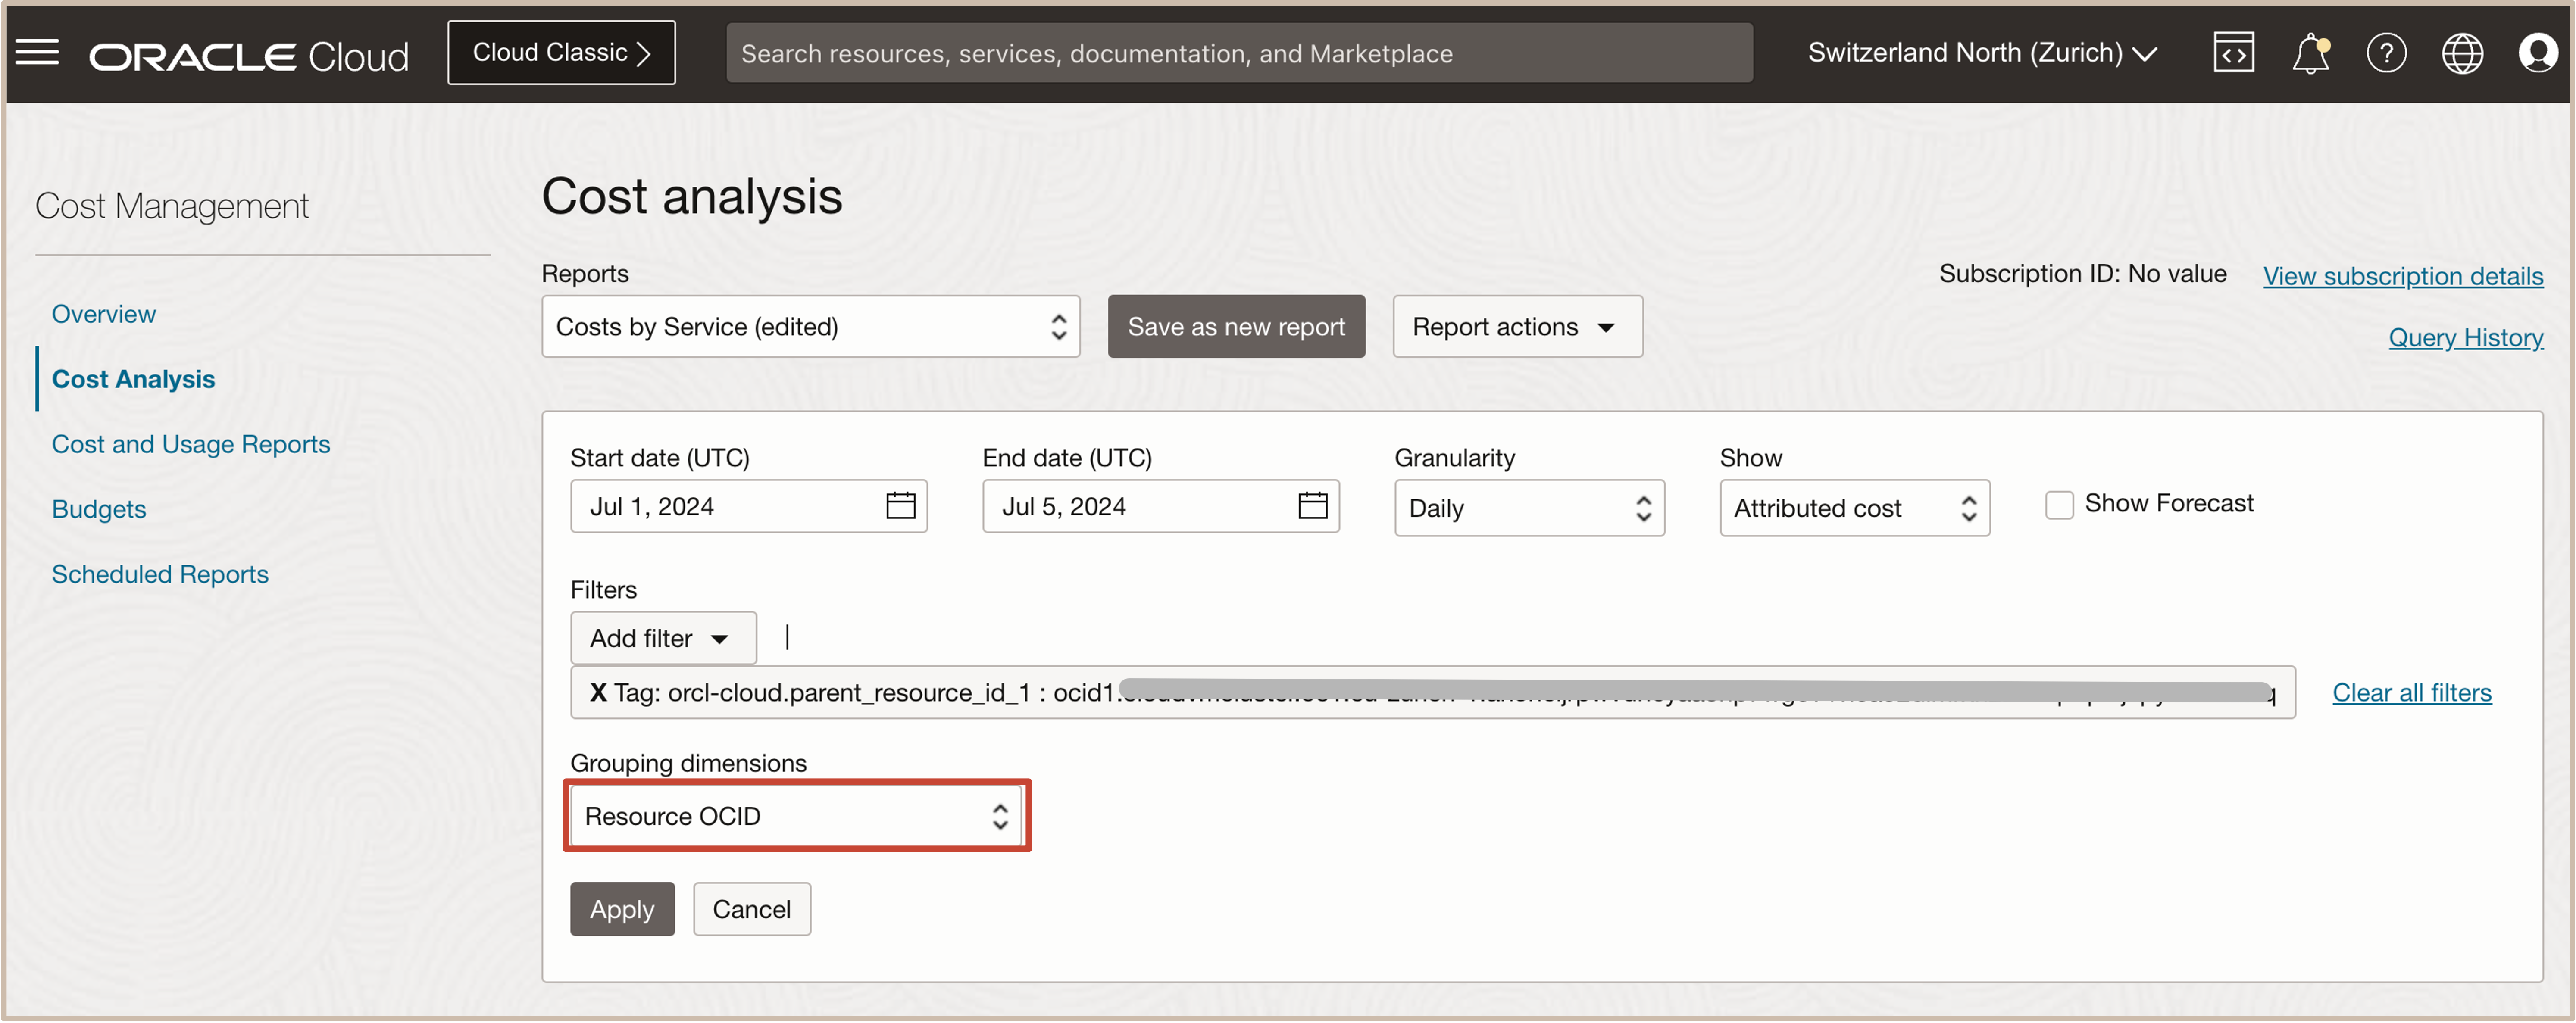Expand the Grouping dimensions Resource OCID dropdown

coord(795,816)
